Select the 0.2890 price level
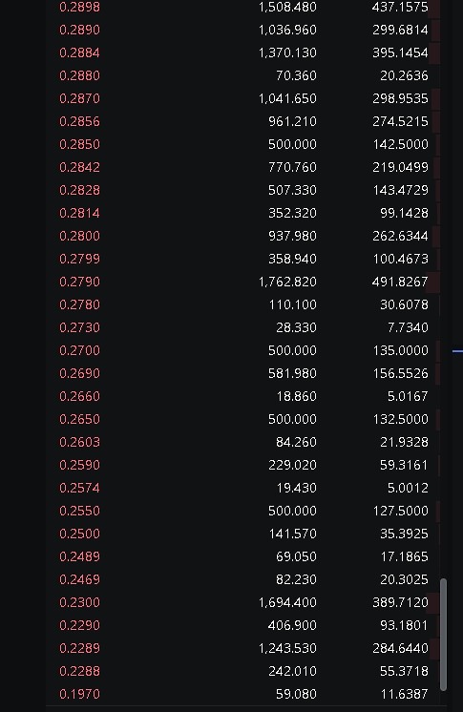This screenshot has width=463, height=712. coord(79,30)
